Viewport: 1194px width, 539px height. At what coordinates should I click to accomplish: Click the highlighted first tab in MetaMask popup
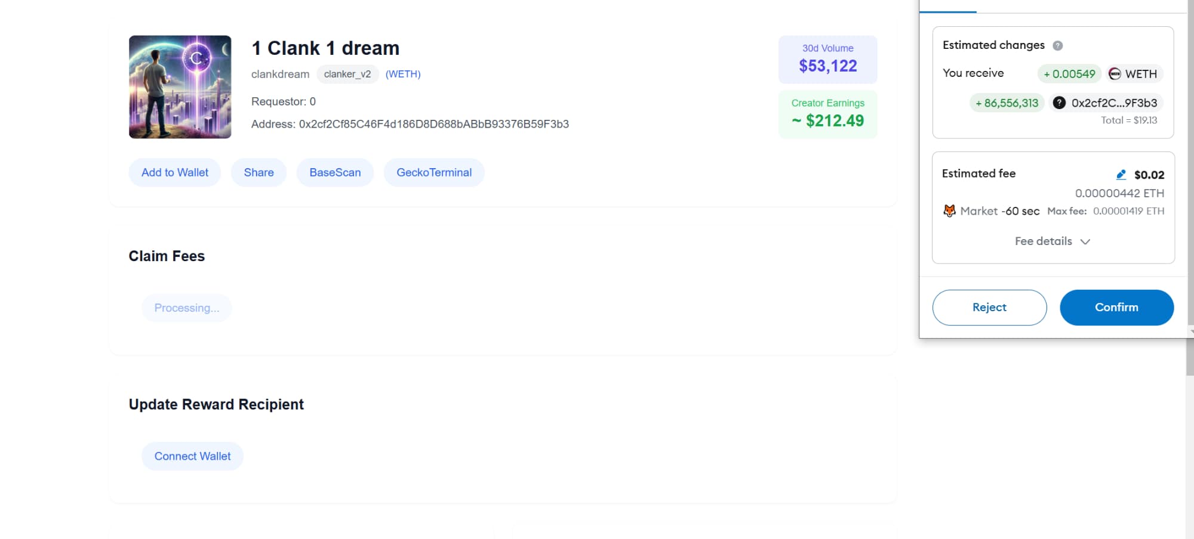point(947,6)
